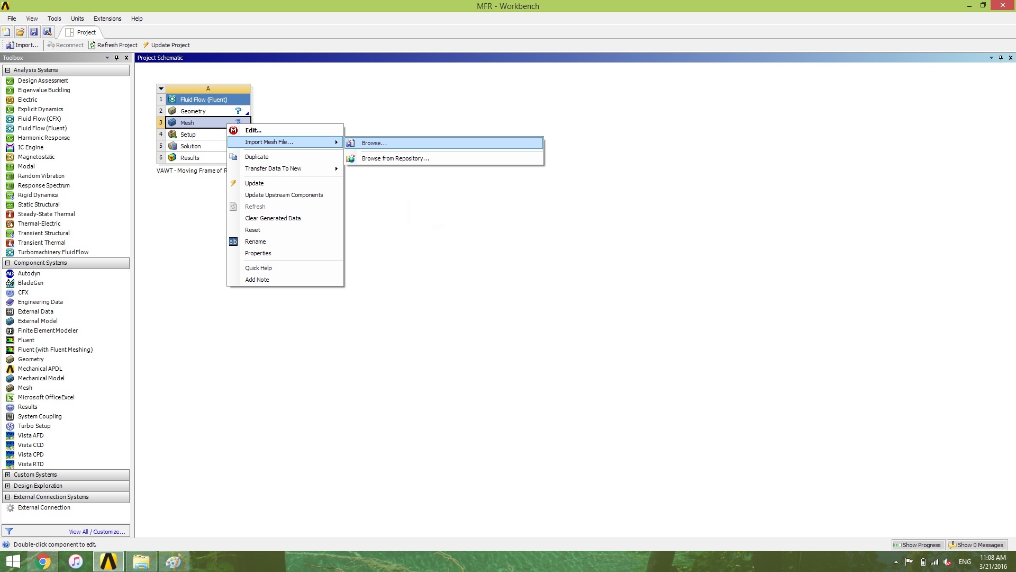Click Show 0 Messages button
The width and height of the screenshot is (1016, 572).
pos(976,545)
